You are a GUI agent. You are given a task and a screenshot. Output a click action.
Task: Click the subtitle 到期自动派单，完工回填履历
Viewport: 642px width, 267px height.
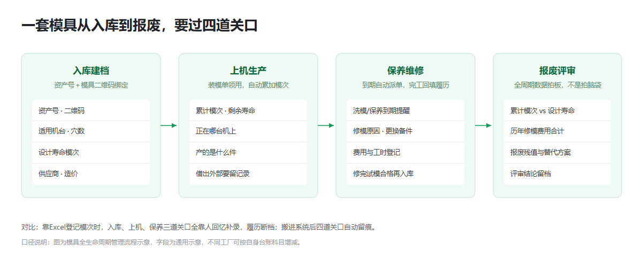point(406,85)
